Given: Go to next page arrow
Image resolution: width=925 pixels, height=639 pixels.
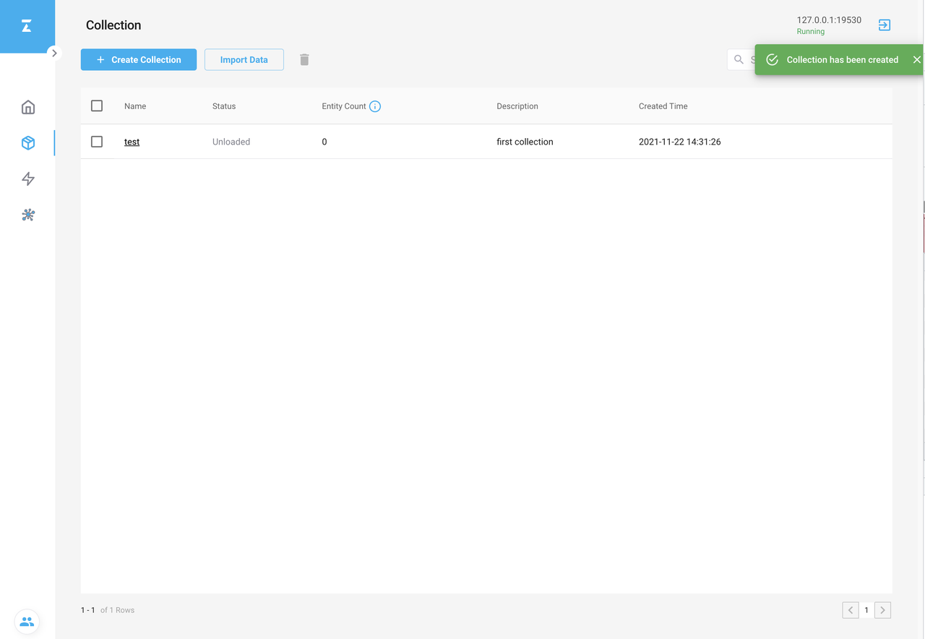Looking at the screenshot, I should click(x=882, y=610).
